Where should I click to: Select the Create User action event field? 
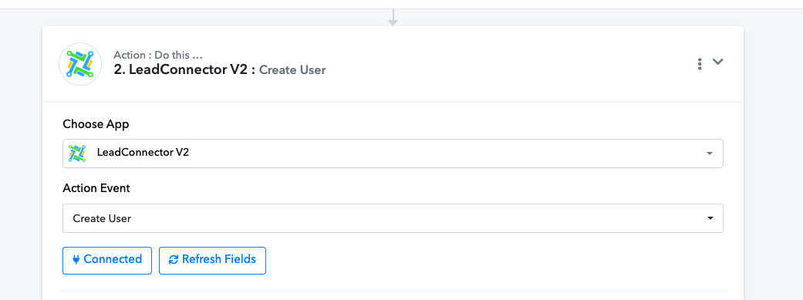(x=393, y=218)
